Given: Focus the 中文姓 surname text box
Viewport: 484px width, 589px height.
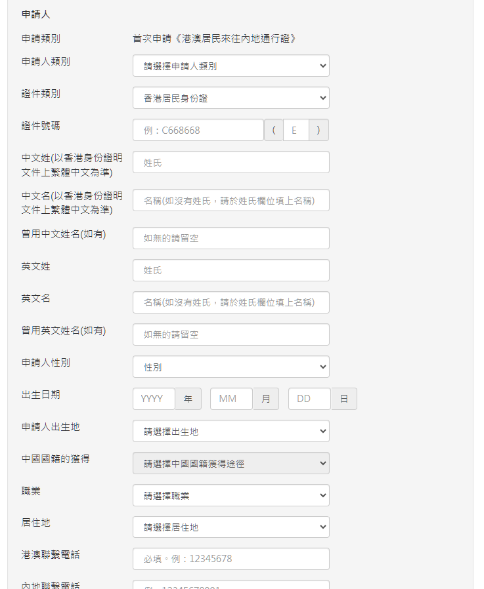Looking at the screenshot, I should point(231,162).
